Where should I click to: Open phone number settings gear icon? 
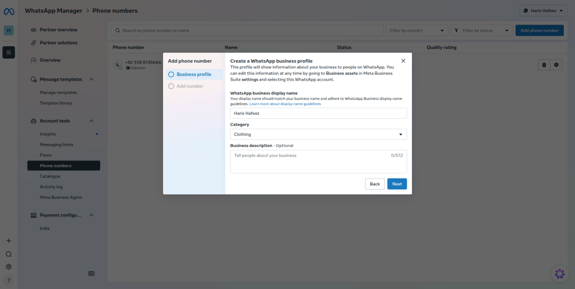point(556,65)
